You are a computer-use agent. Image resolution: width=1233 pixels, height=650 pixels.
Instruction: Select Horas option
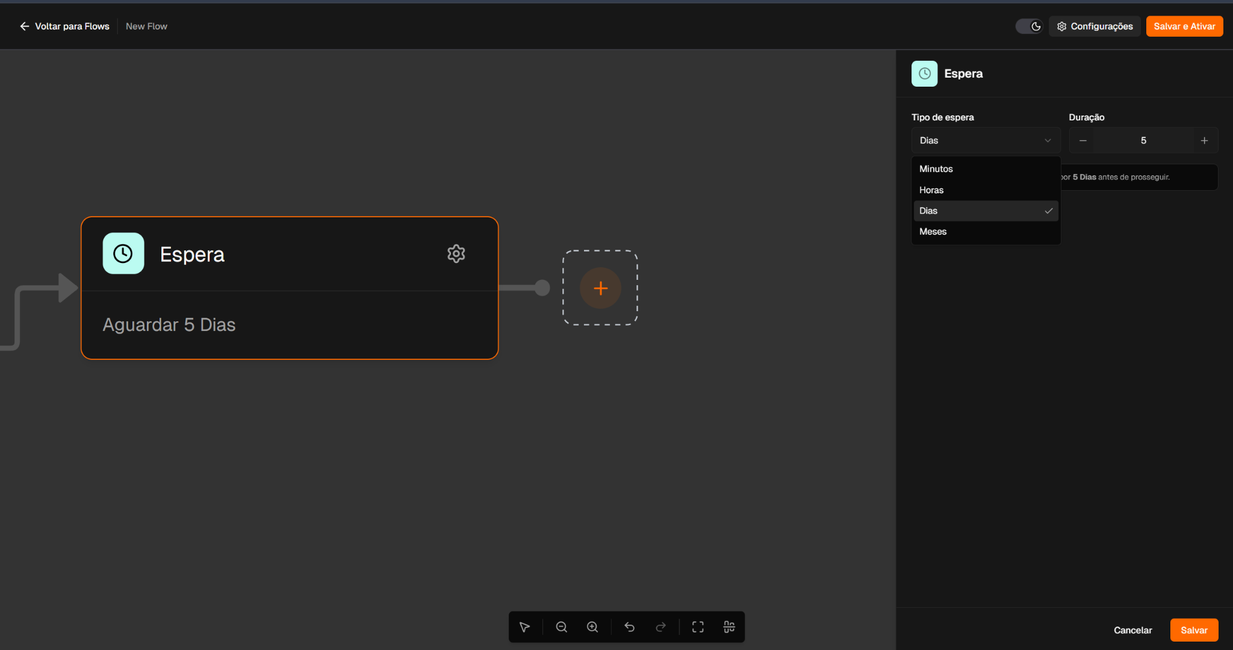[986, 190]
